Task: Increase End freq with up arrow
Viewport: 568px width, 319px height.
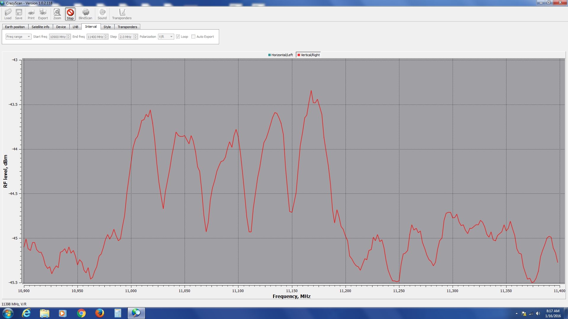Action: pyautogui.click(x=106, y=35)
